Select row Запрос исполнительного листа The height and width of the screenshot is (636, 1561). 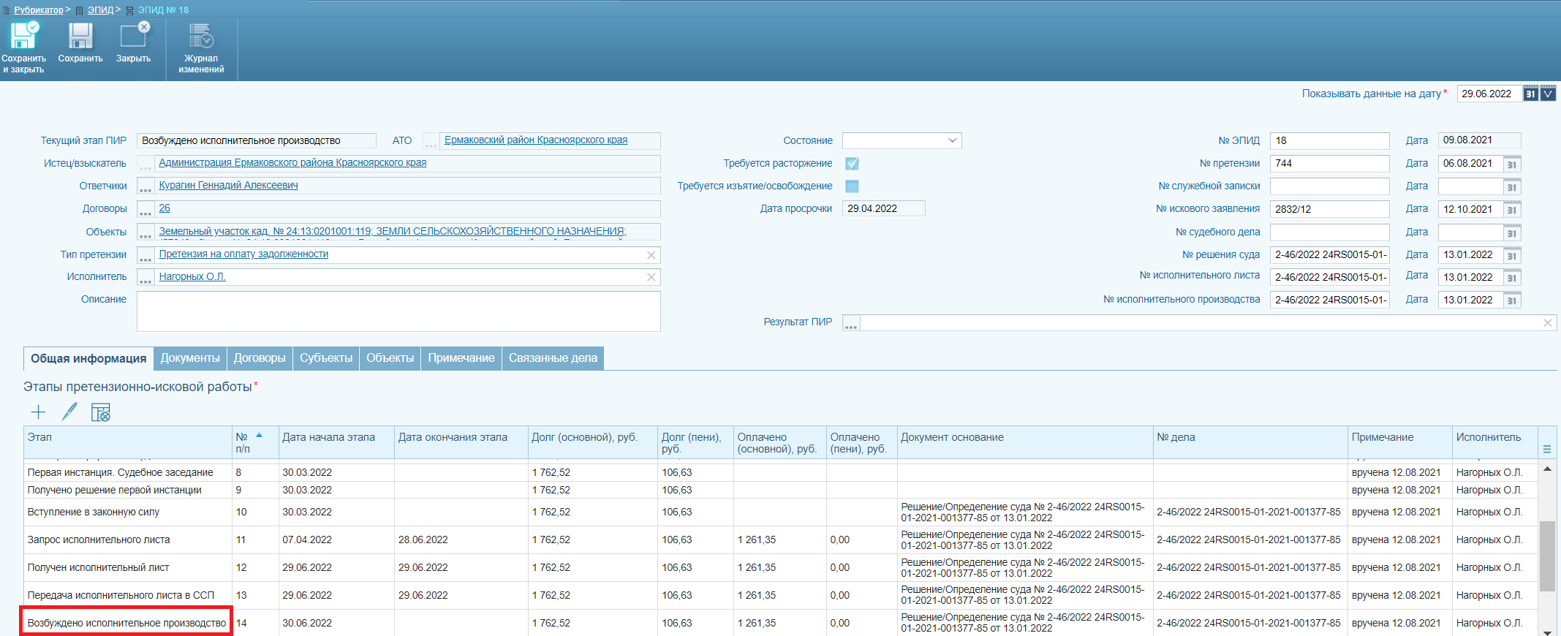(x=780, y=540)
